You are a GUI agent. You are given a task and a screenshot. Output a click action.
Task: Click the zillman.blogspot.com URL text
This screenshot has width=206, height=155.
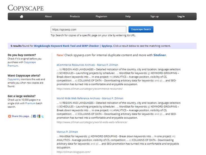(x=74, y=152)
